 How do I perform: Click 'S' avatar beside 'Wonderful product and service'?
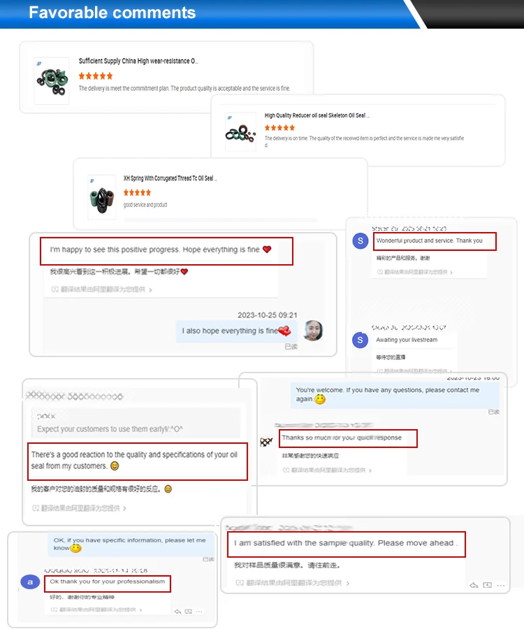coord(360,240)
